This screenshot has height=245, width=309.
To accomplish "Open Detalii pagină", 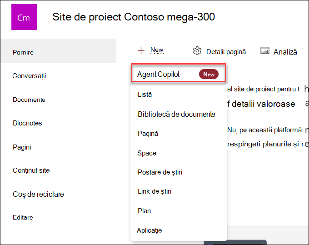I will (x=219, y=51).
